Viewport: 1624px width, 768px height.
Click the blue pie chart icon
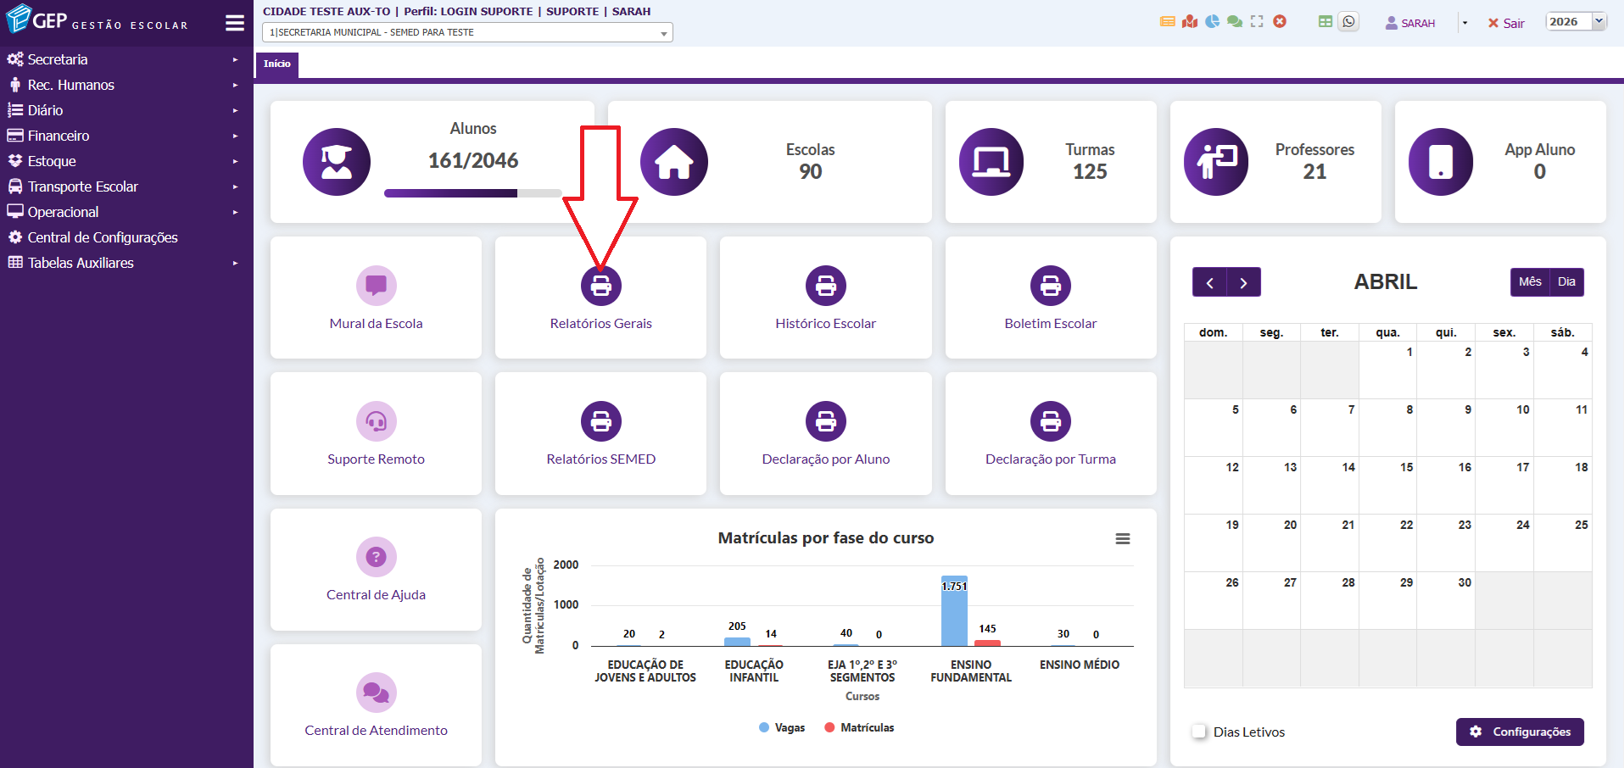point(1213,22)
